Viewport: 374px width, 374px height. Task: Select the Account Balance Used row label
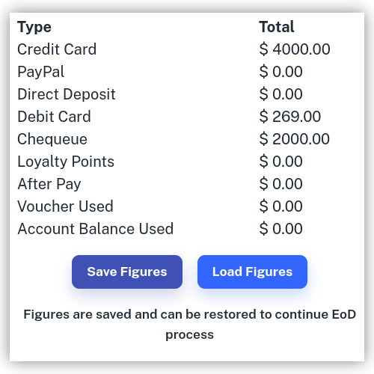96,229
